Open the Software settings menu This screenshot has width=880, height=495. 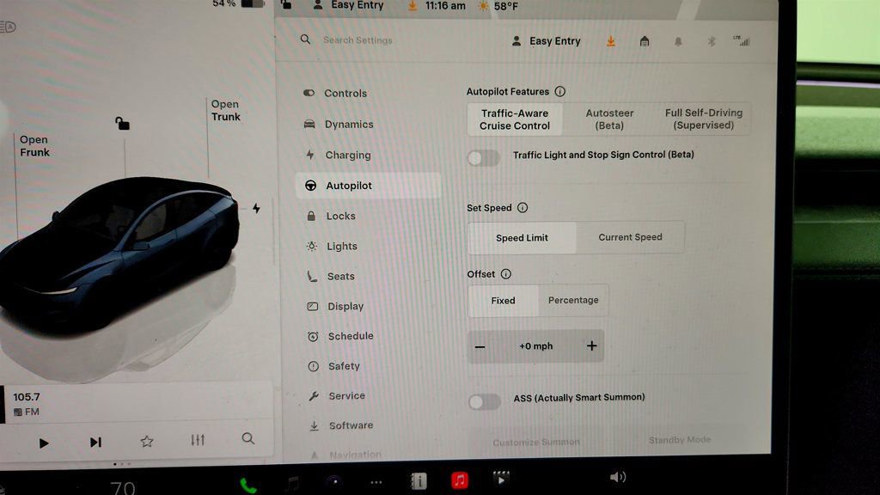(341, 425)
